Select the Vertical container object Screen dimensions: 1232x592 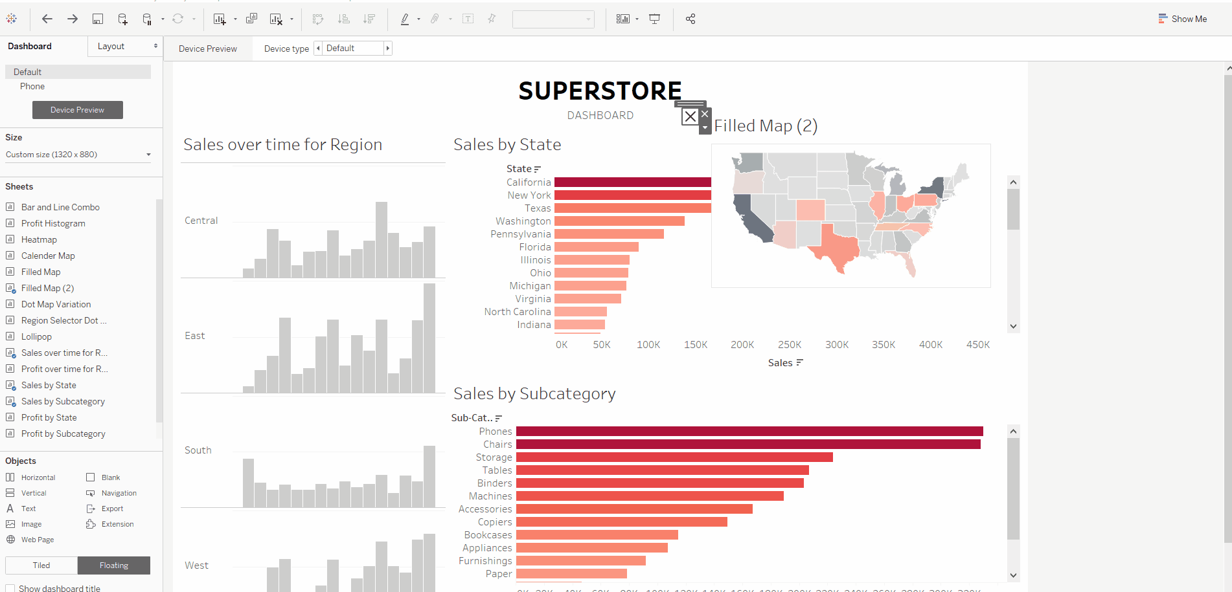coord(26,493)
